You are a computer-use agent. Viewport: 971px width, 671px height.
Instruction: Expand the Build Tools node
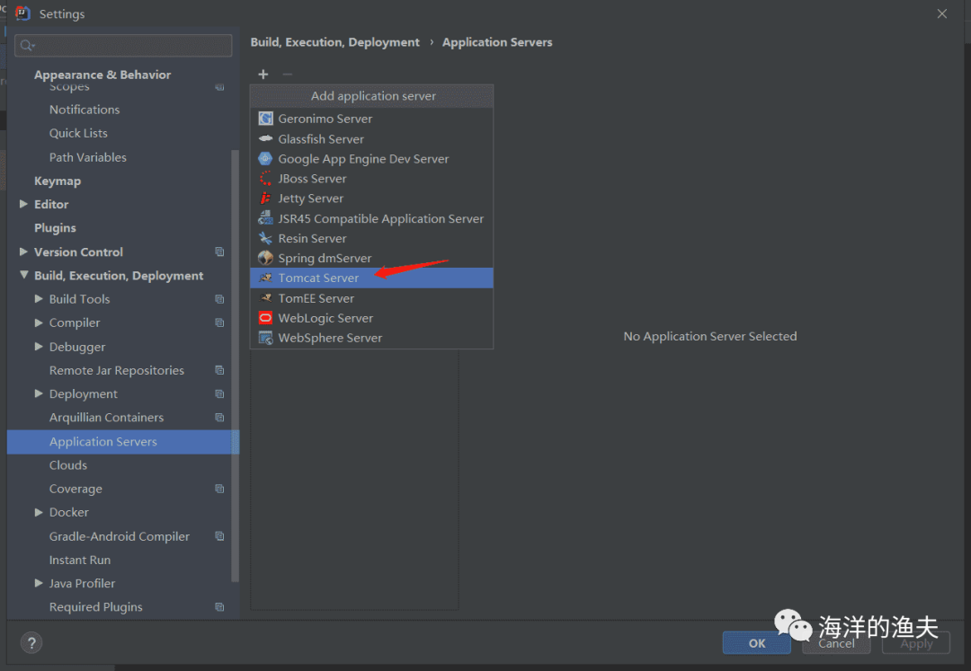(39, 299)
